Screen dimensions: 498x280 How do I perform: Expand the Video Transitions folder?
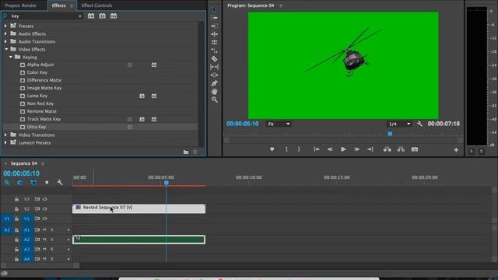5,135
